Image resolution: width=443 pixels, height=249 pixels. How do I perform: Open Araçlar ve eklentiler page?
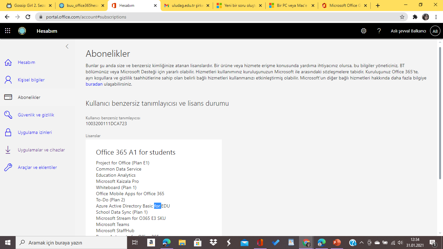[x=37, y=167]
